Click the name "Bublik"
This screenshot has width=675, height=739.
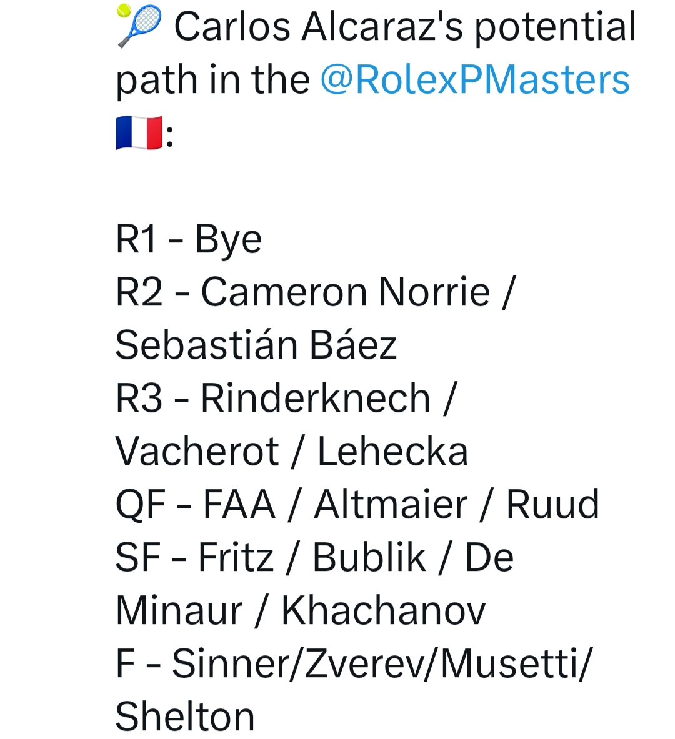pos(369,558)
